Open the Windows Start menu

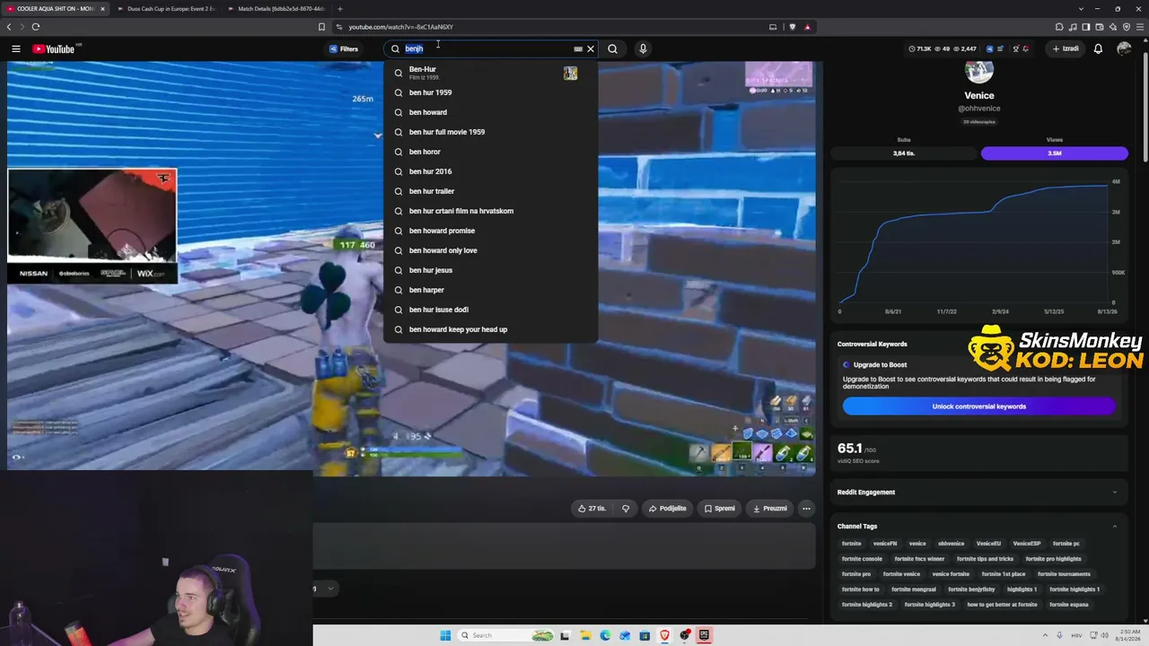(x=445, y=635)
